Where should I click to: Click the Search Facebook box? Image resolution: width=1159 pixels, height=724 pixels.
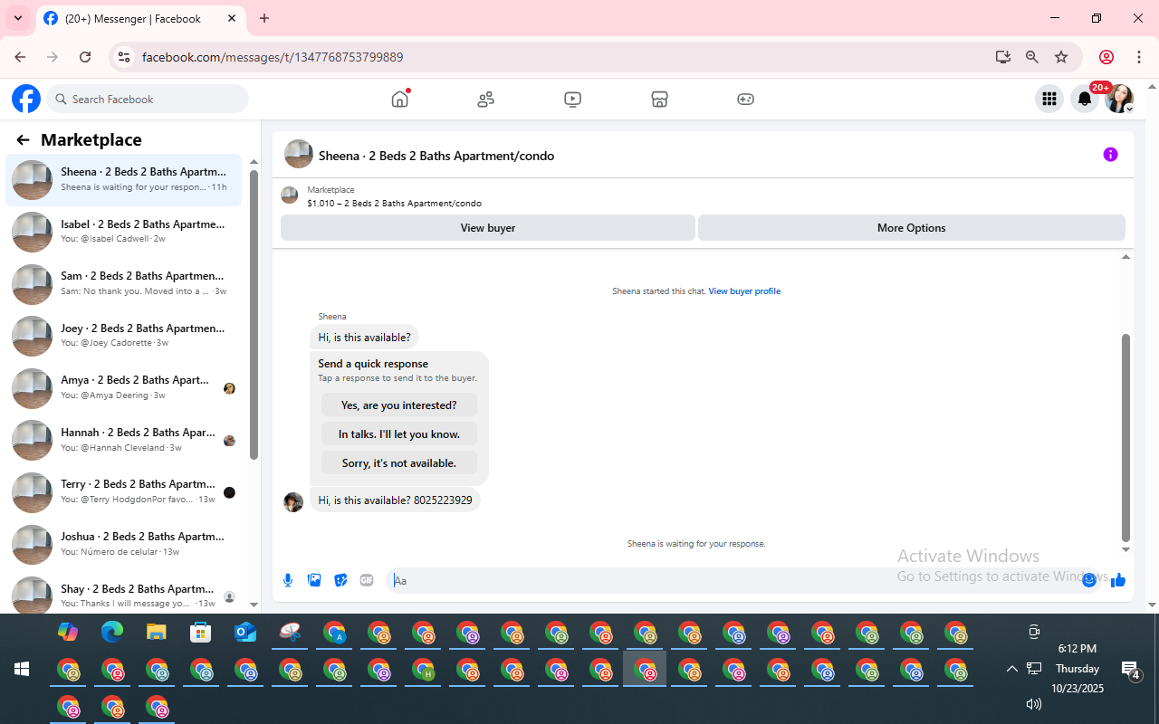click(x=148, y=99)
